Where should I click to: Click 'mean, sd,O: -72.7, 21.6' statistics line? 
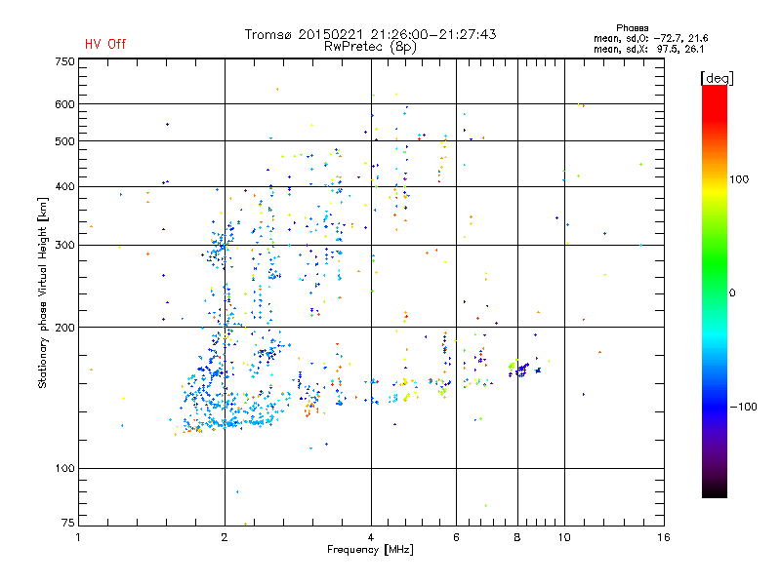coord(650,38)
